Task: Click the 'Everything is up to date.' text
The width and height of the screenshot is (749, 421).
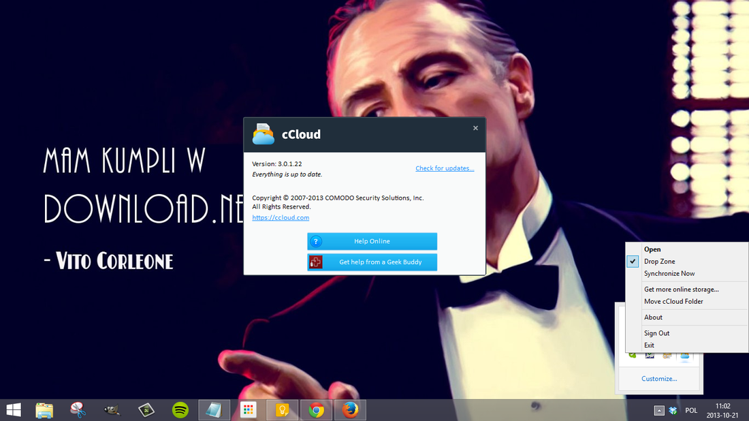Action: click(x=287, y=174)
